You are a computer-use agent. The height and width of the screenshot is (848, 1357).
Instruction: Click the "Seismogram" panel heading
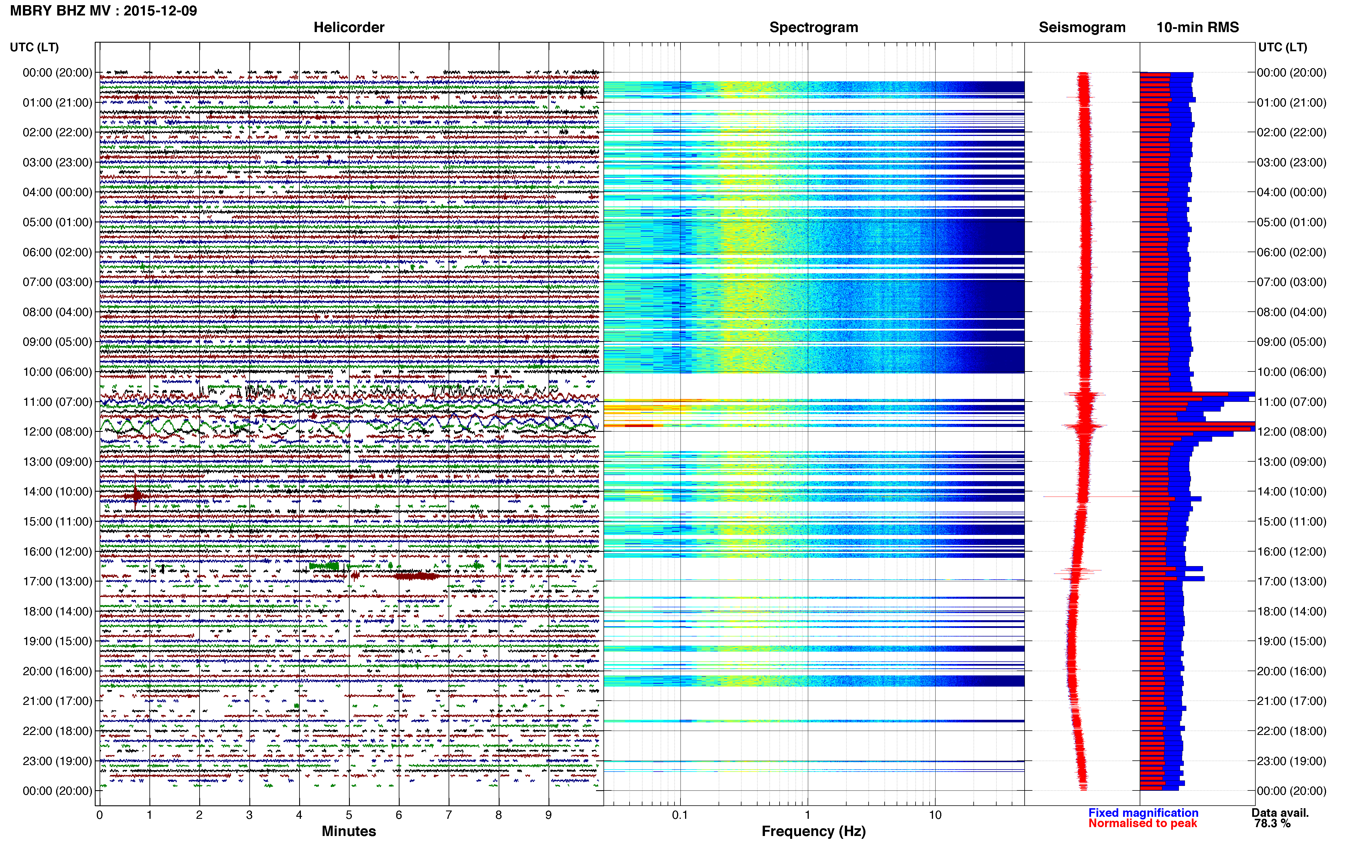1082,27
